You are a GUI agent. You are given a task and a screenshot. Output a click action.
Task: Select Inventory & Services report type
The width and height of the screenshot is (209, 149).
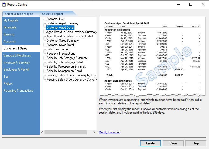pos(16,62)
